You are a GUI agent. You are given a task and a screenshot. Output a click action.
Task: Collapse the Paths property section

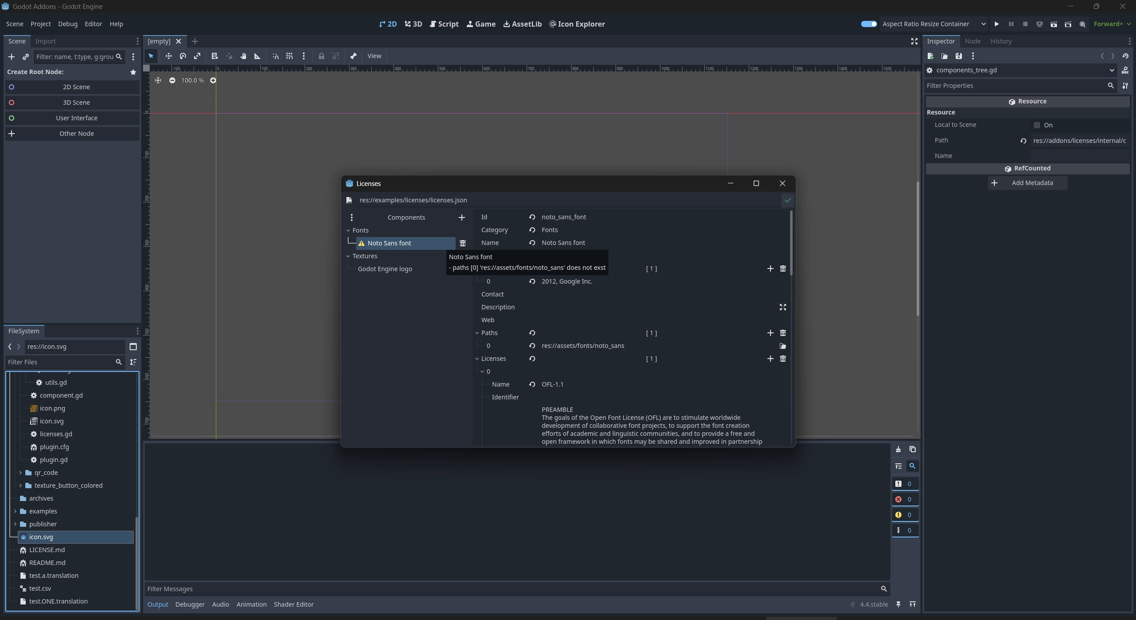point(477,333)
